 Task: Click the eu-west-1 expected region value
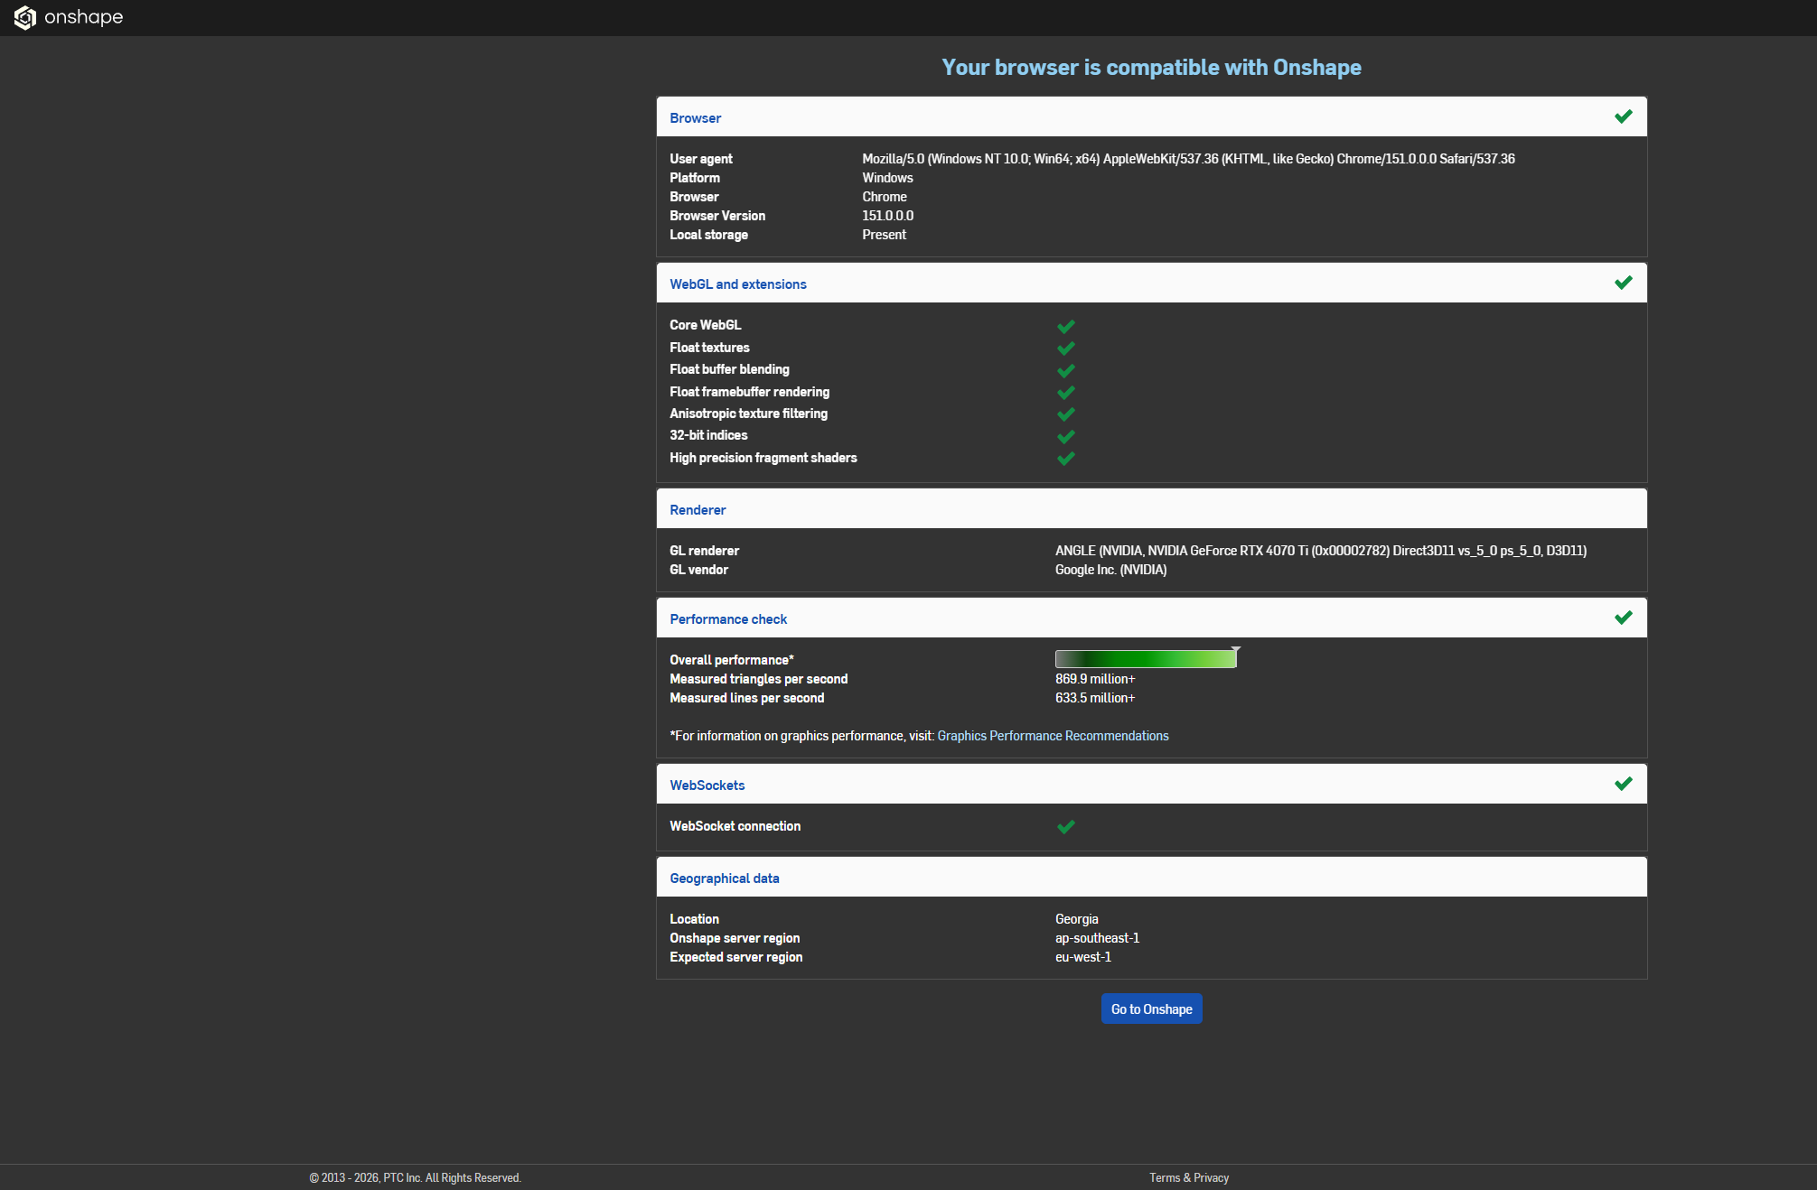tap(1083, 957)
